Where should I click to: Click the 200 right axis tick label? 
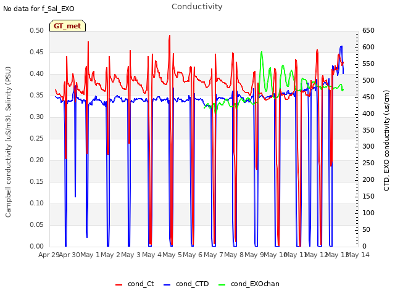tap(368, 179)
